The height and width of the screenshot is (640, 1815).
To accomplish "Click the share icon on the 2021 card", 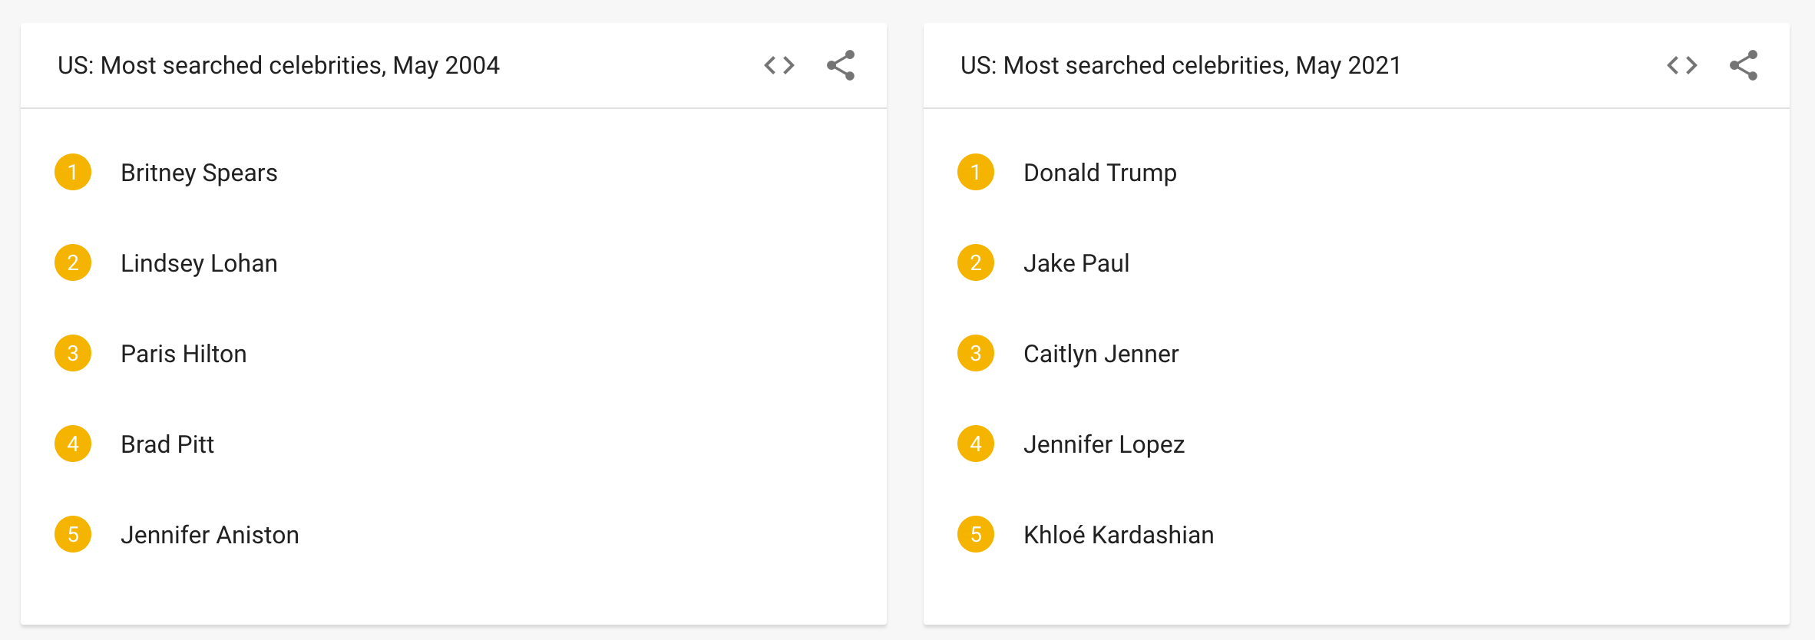I will coord(1744,65).
